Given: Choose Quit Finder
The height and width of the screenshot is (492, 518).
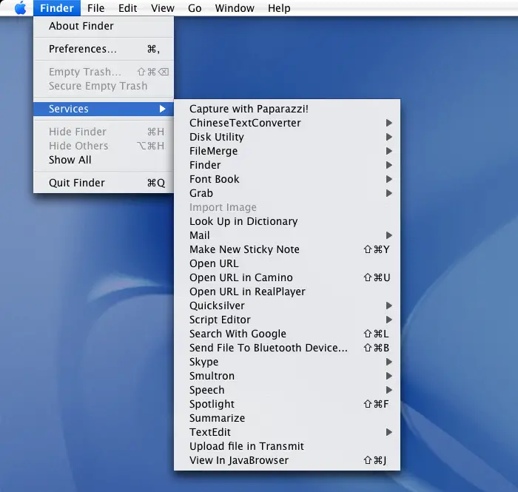Looking at the screenshot, I should pos(104,183).
